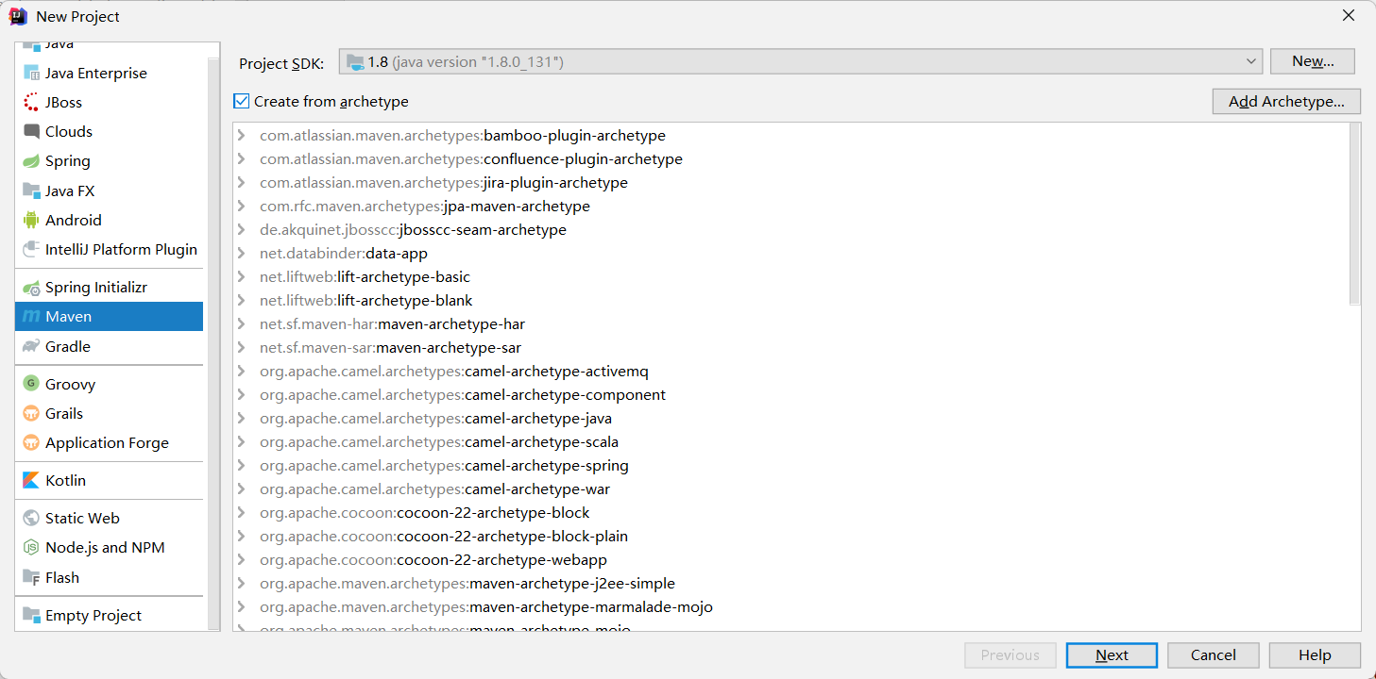Click the IntelliJ logo in title bar
Screen dimensions: 1376x679
[x=18, y=16]
